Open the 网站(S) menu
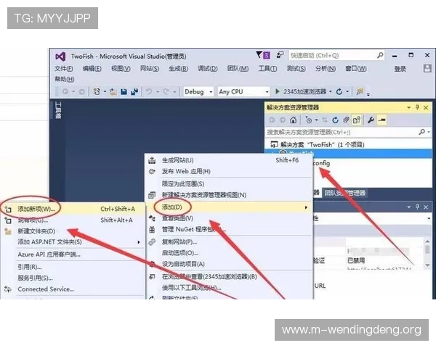Screen dimensions: 436x348 (x=150, y=69)
